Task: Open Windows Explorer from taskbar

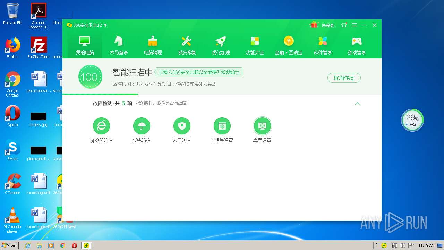Action: 39,245
